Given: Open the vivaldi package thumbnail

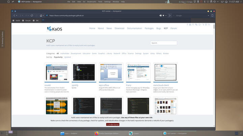Looking at the screenshot, I should tap(57, 72).
